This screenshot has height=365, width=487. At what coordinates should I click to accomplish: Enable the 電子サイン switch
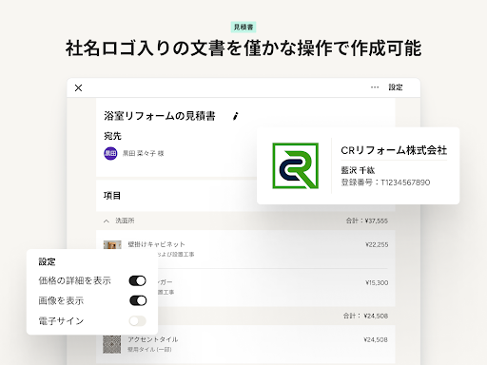138,321
